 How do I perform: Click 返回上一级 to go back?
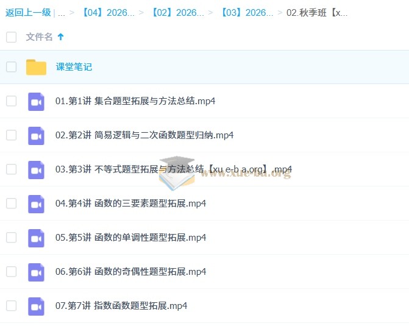[x=28, y=12]
